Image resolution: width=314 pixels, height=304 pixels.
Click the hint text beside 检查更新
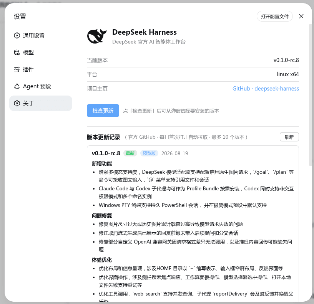pyautogui.click(x=171, y=111)
